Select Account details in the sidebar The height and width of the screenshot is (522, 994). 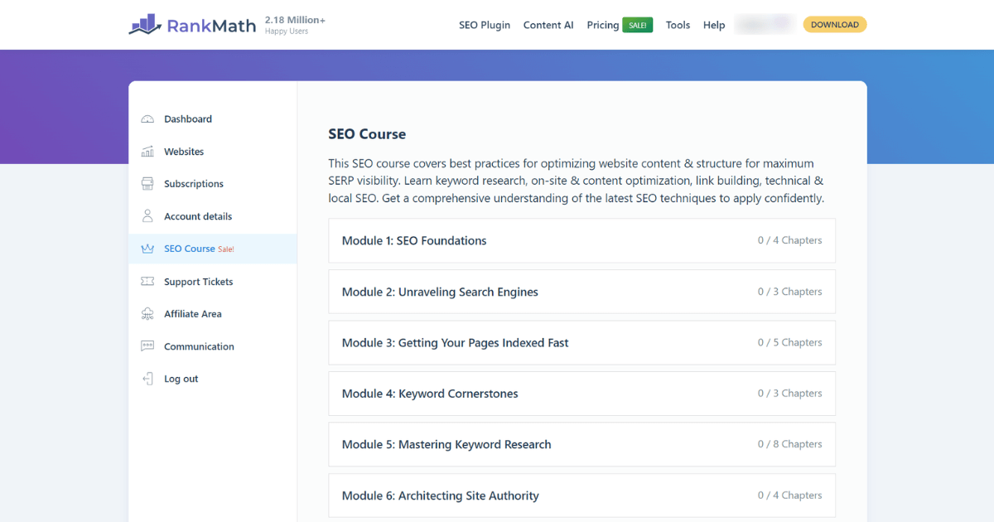pyautogui.click(x=213, y=216)
